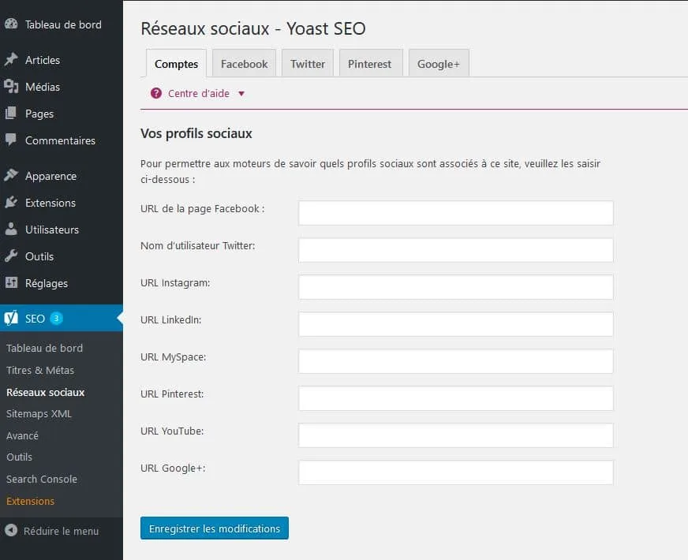Click the Tableau de bord dashboard icon
This screenshot has height=560, width=688.
click(x=11, y=24)
